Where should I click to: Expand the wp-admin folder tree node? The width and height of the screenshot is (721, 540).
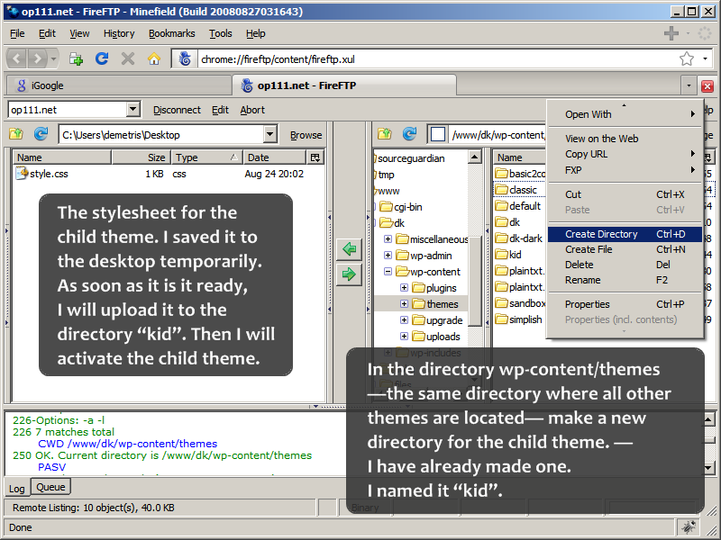[388, 256]
